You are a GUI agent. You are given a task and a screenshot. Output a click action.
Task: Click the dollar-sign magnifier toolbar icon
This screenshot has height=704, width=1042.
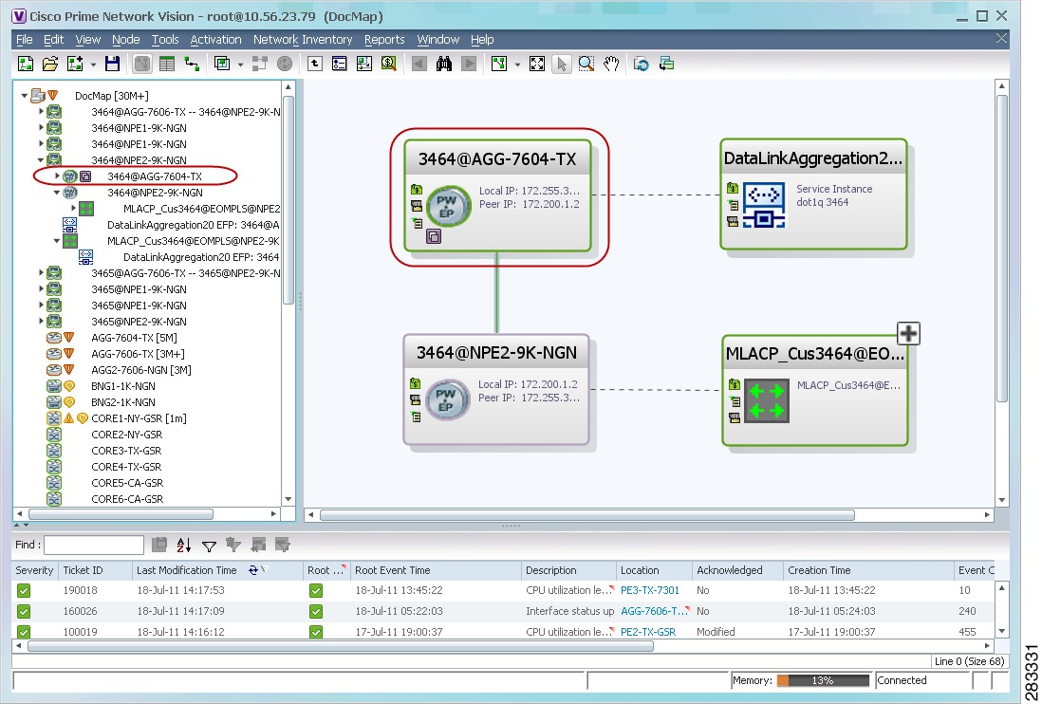point(389,64)
